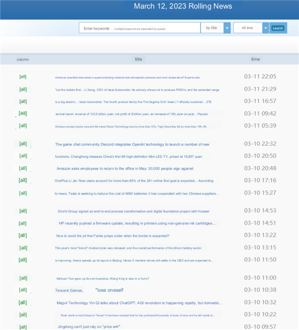
Task: Click [all] tag in 03-11 22:05 row
Action: pos(23,76)
